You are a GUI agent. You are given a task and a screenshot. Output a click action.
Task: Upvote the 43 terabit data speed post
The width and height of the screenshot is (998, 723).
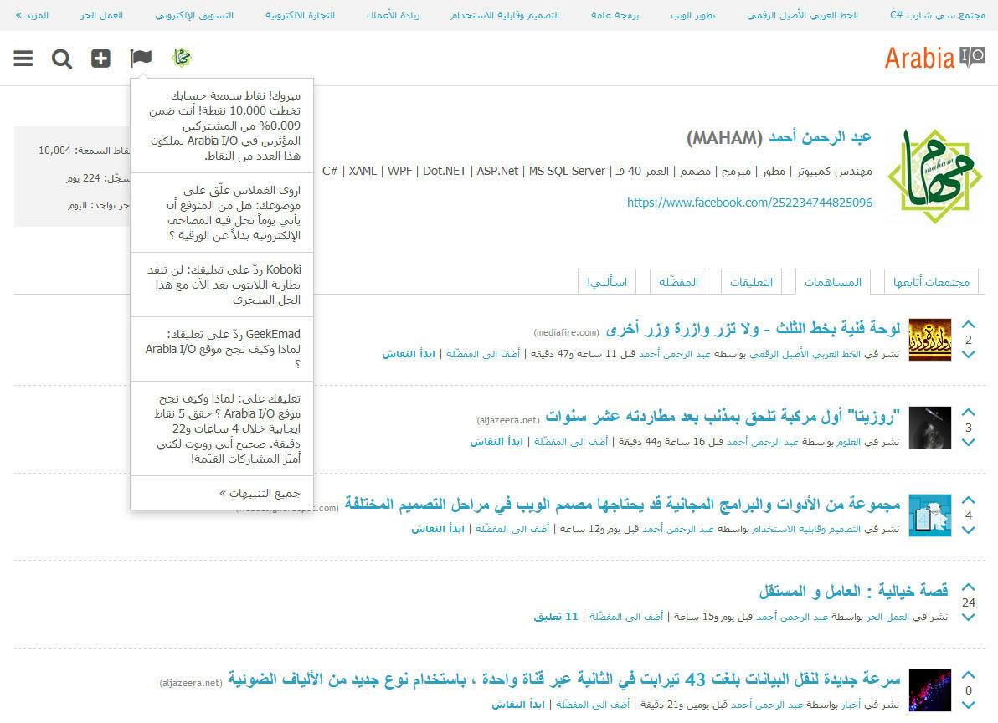[x=969, y=674]
